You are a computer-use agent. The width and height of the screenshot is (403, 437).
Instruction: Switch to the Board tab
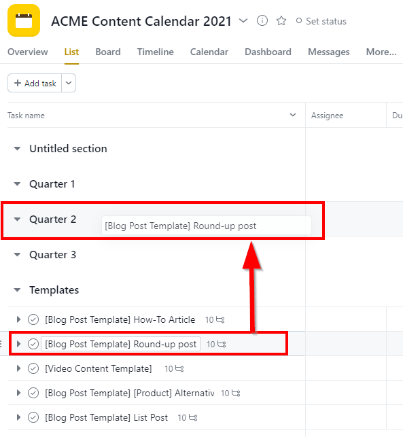coord(108,52)
